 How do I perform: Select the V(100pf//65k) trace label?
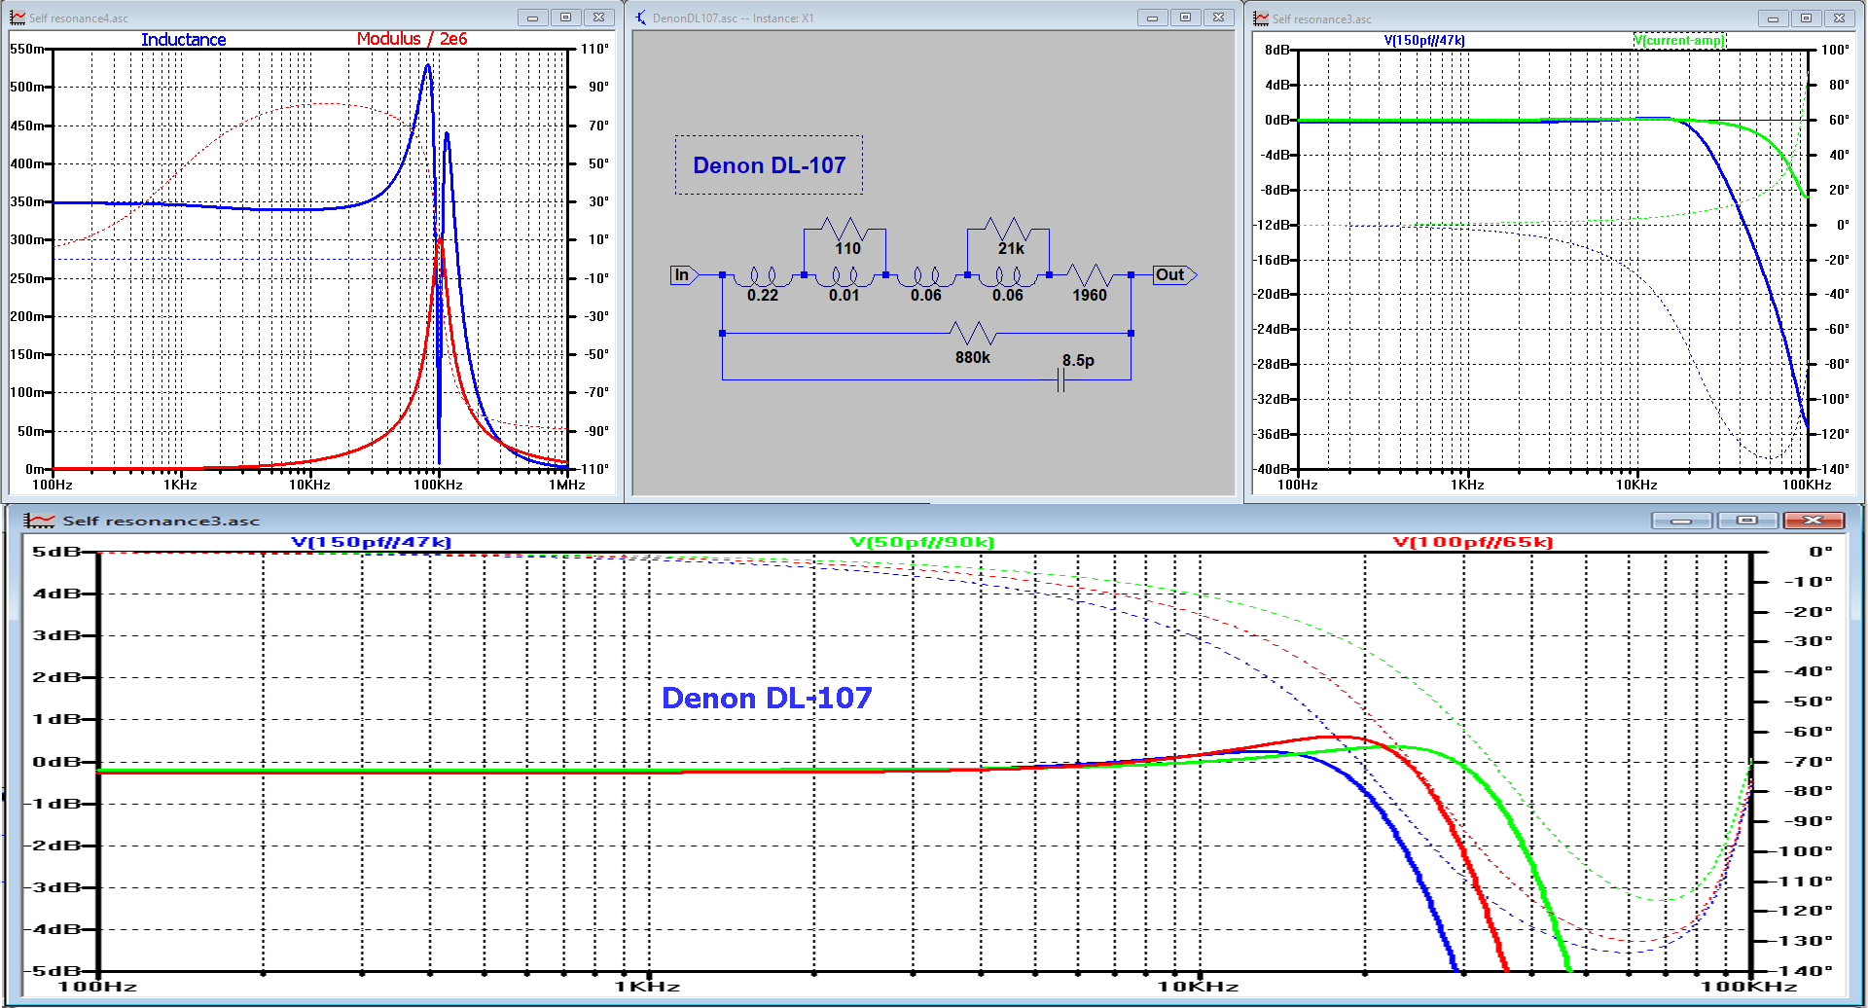(1473, 543)
